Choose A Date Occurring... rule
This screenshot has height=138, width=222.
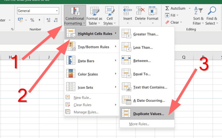(147, 100)
